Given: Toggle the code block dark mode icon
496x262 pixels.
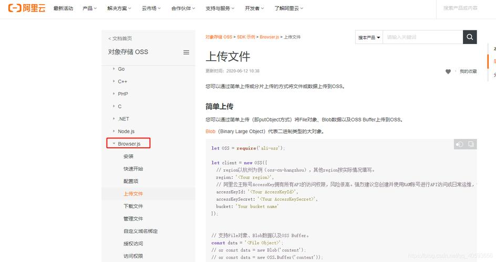Looking at the screenshot, I should pyautogui.click(x=459, y=144).
